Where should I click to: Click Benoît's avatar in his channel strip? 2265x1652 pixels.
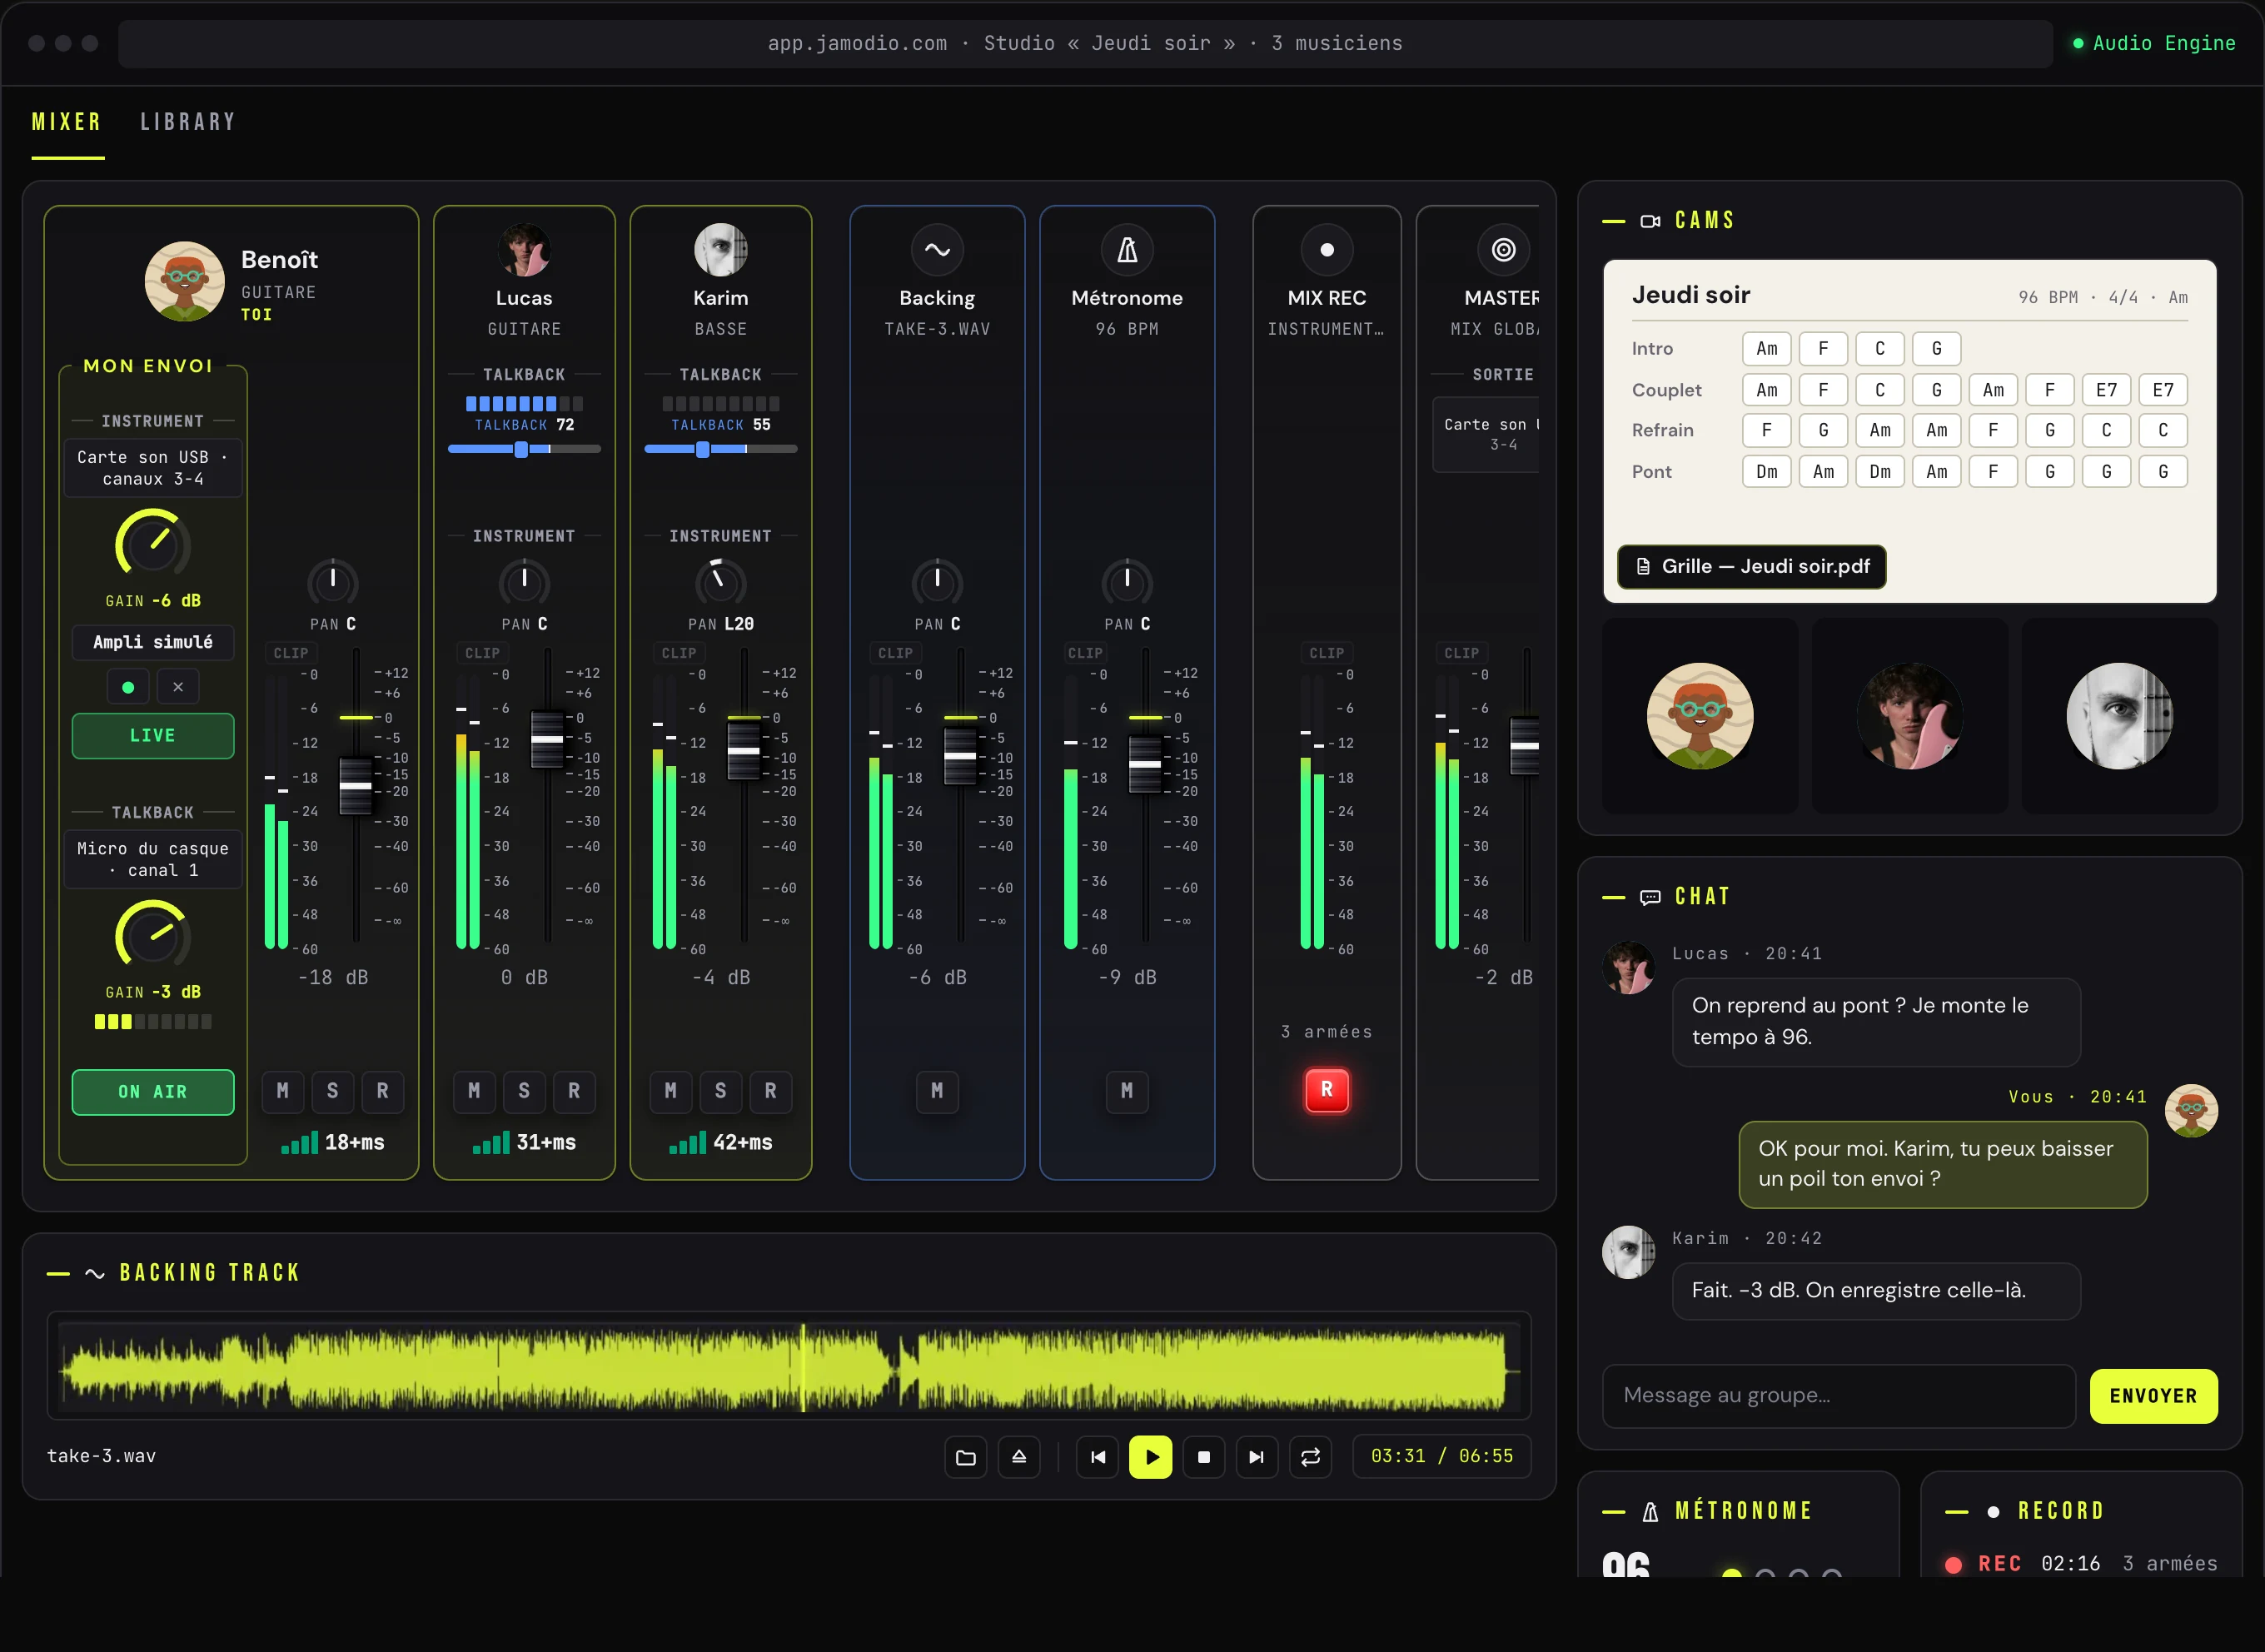tap(184, 281)
